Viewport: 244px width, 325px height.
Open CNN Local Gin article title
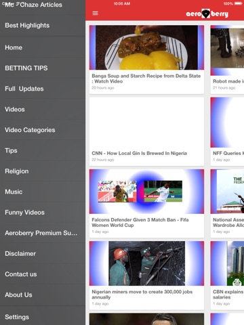click(x=139, y=153)
